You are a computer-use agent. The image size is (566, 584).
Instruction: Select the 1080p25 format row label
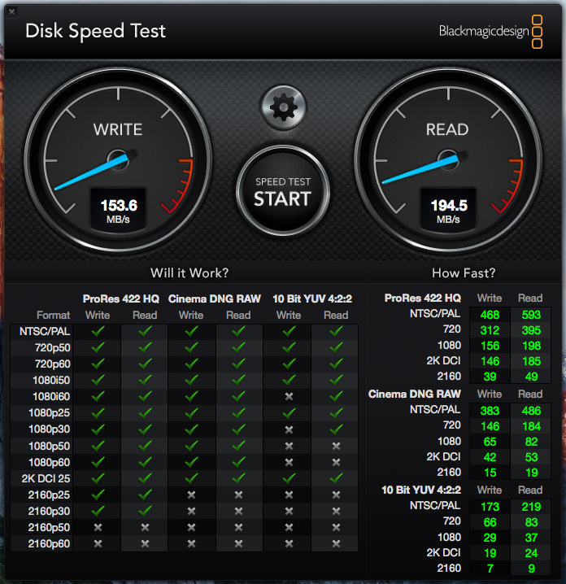(x=50, y=412)
